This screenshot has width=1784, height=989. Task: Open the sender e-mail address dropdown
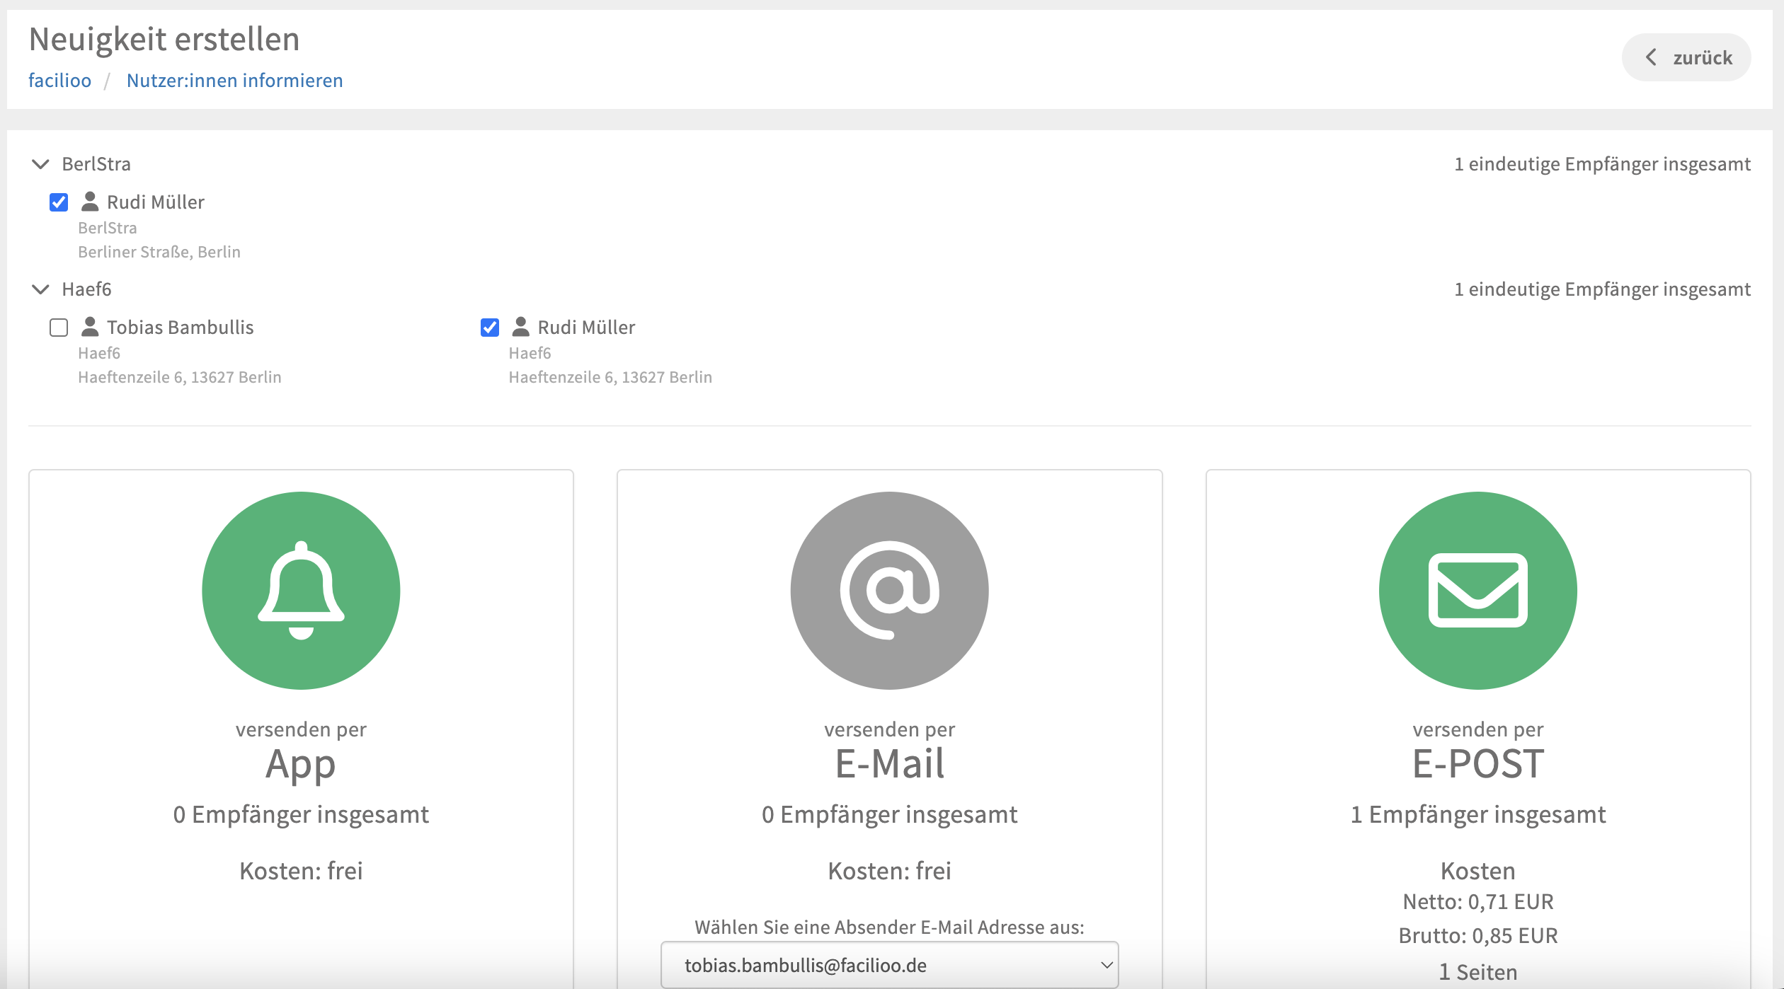coord(889,965)
